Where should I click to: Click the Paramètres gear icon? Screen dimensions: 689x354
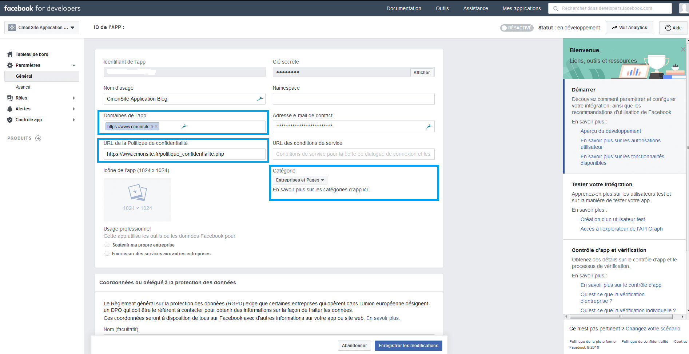tap(10, 65)
